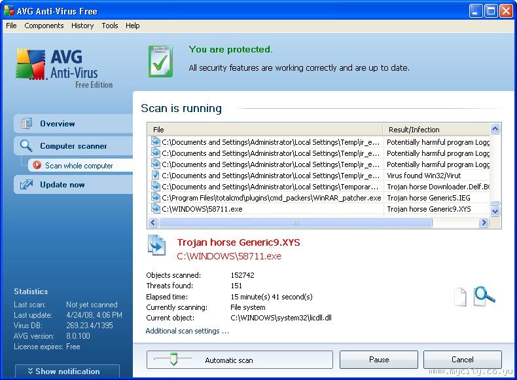Select Scan whole computer item
This screenshot has width=517, height=380.
pos(80,165)
